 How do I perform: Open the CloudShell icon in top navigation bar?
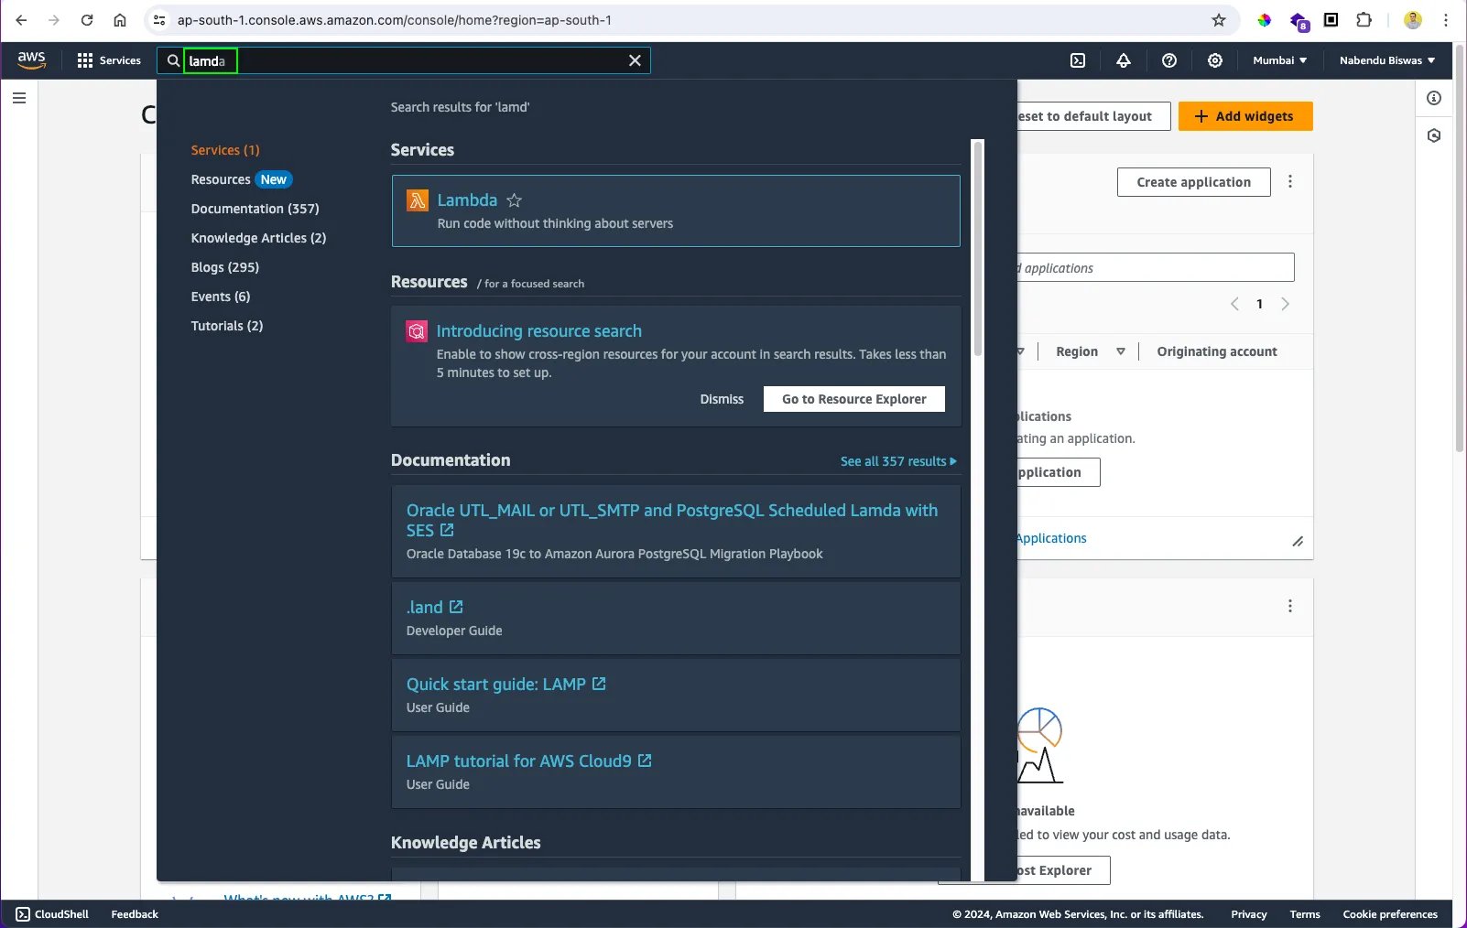point(1078,60)
